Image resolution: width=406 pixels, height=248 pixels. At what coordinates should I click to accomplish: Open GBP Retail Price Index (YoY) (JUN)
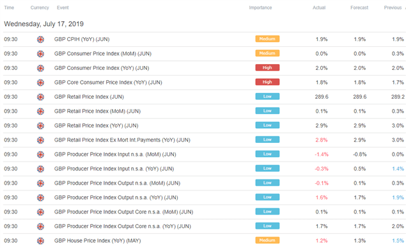97,126
